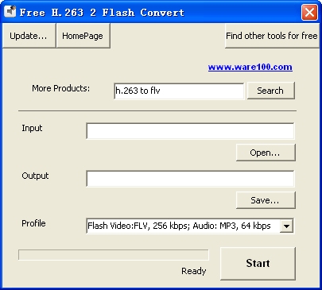Click the app icon in the title bar
Screen dimensions: 322x290
pos(10,12)
